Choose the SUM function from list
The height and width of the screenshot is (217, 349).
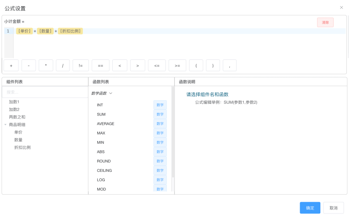click(101, 114)
